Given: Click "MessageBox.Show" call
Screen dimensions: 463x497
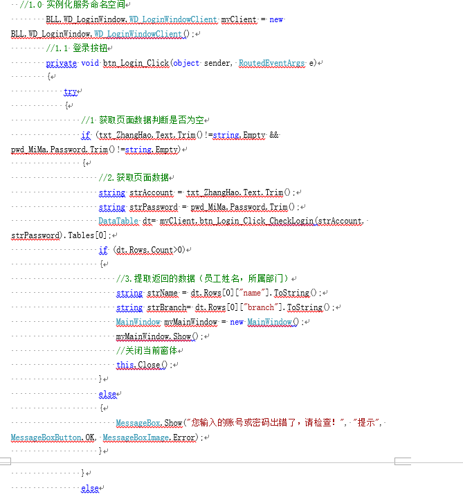Looking at the screenshot, I should point(149,423).
